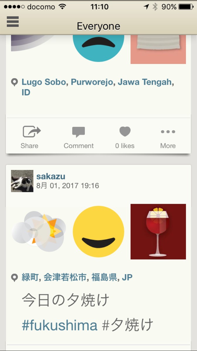The width and height of the screenshot is (197, 351).
Task: Open sakazu's cat profile picture
Action: coord(22,181)
